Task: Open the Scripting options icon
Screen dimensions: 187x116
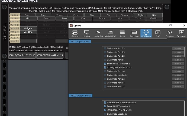Action: [x=170, y=33]
